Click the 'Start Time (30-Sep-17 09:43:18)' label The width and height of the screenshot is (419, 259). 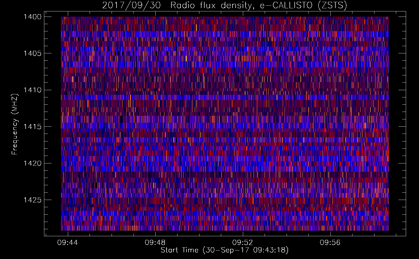click(x=225, y=250)
